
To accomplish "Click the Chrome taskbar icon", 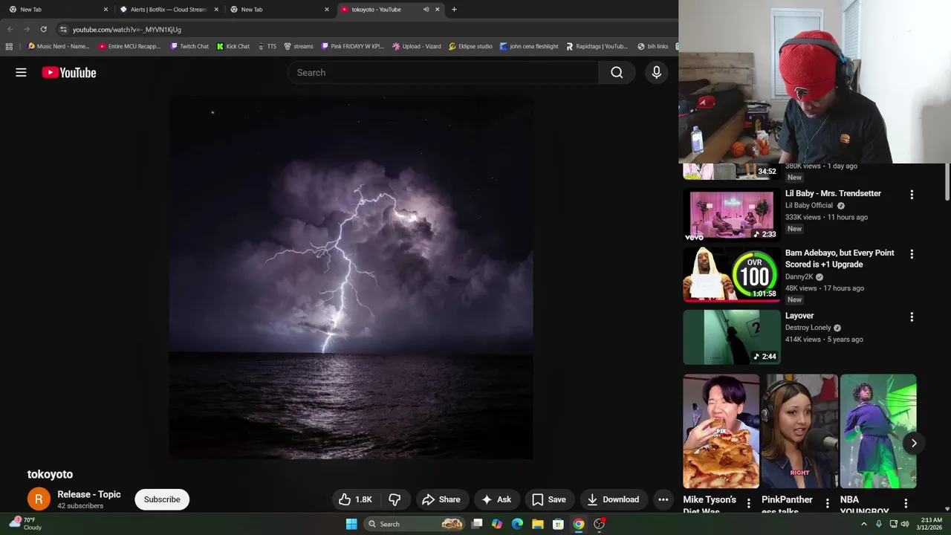I will pos(578,524).
